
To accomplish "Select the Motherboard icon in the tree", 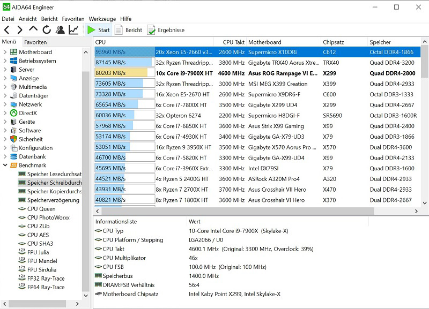I will point(14,52).
